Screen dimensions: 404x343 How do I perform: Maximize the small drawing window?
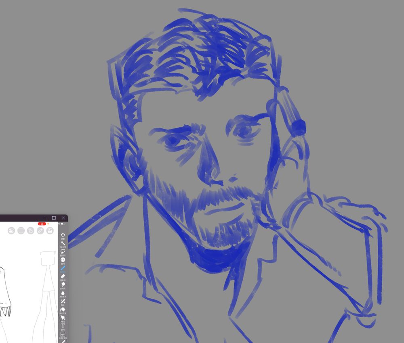click(x=54, y=218)
